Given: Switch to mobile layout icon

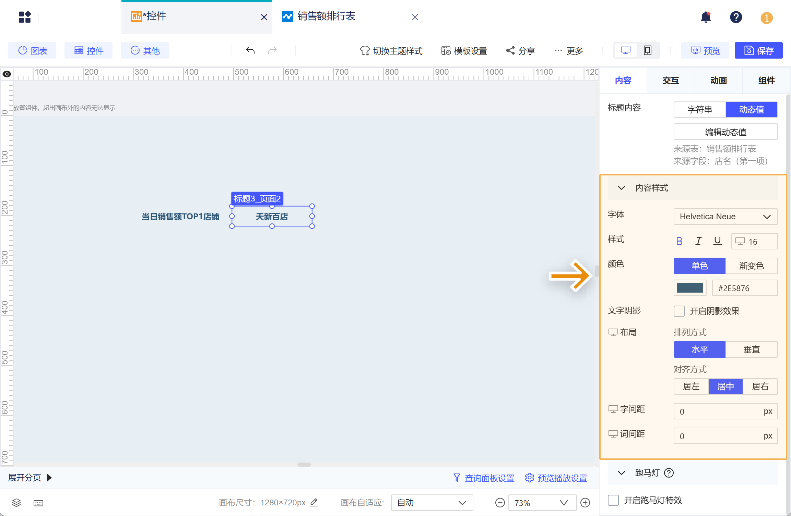Looking at the screenshot, I should (x=647, y=51).
